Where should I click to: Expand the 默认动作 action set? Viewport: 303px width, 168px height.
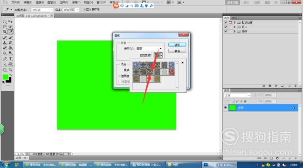tap(234, 23)
